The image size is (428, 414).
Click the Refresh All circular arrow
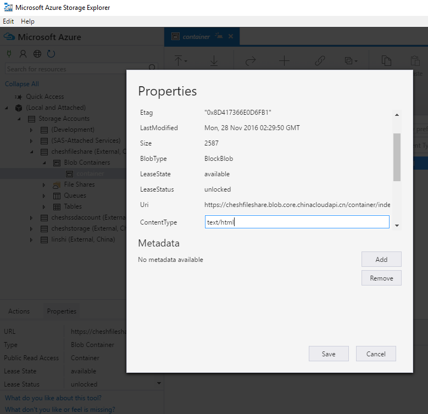(51, 54)
